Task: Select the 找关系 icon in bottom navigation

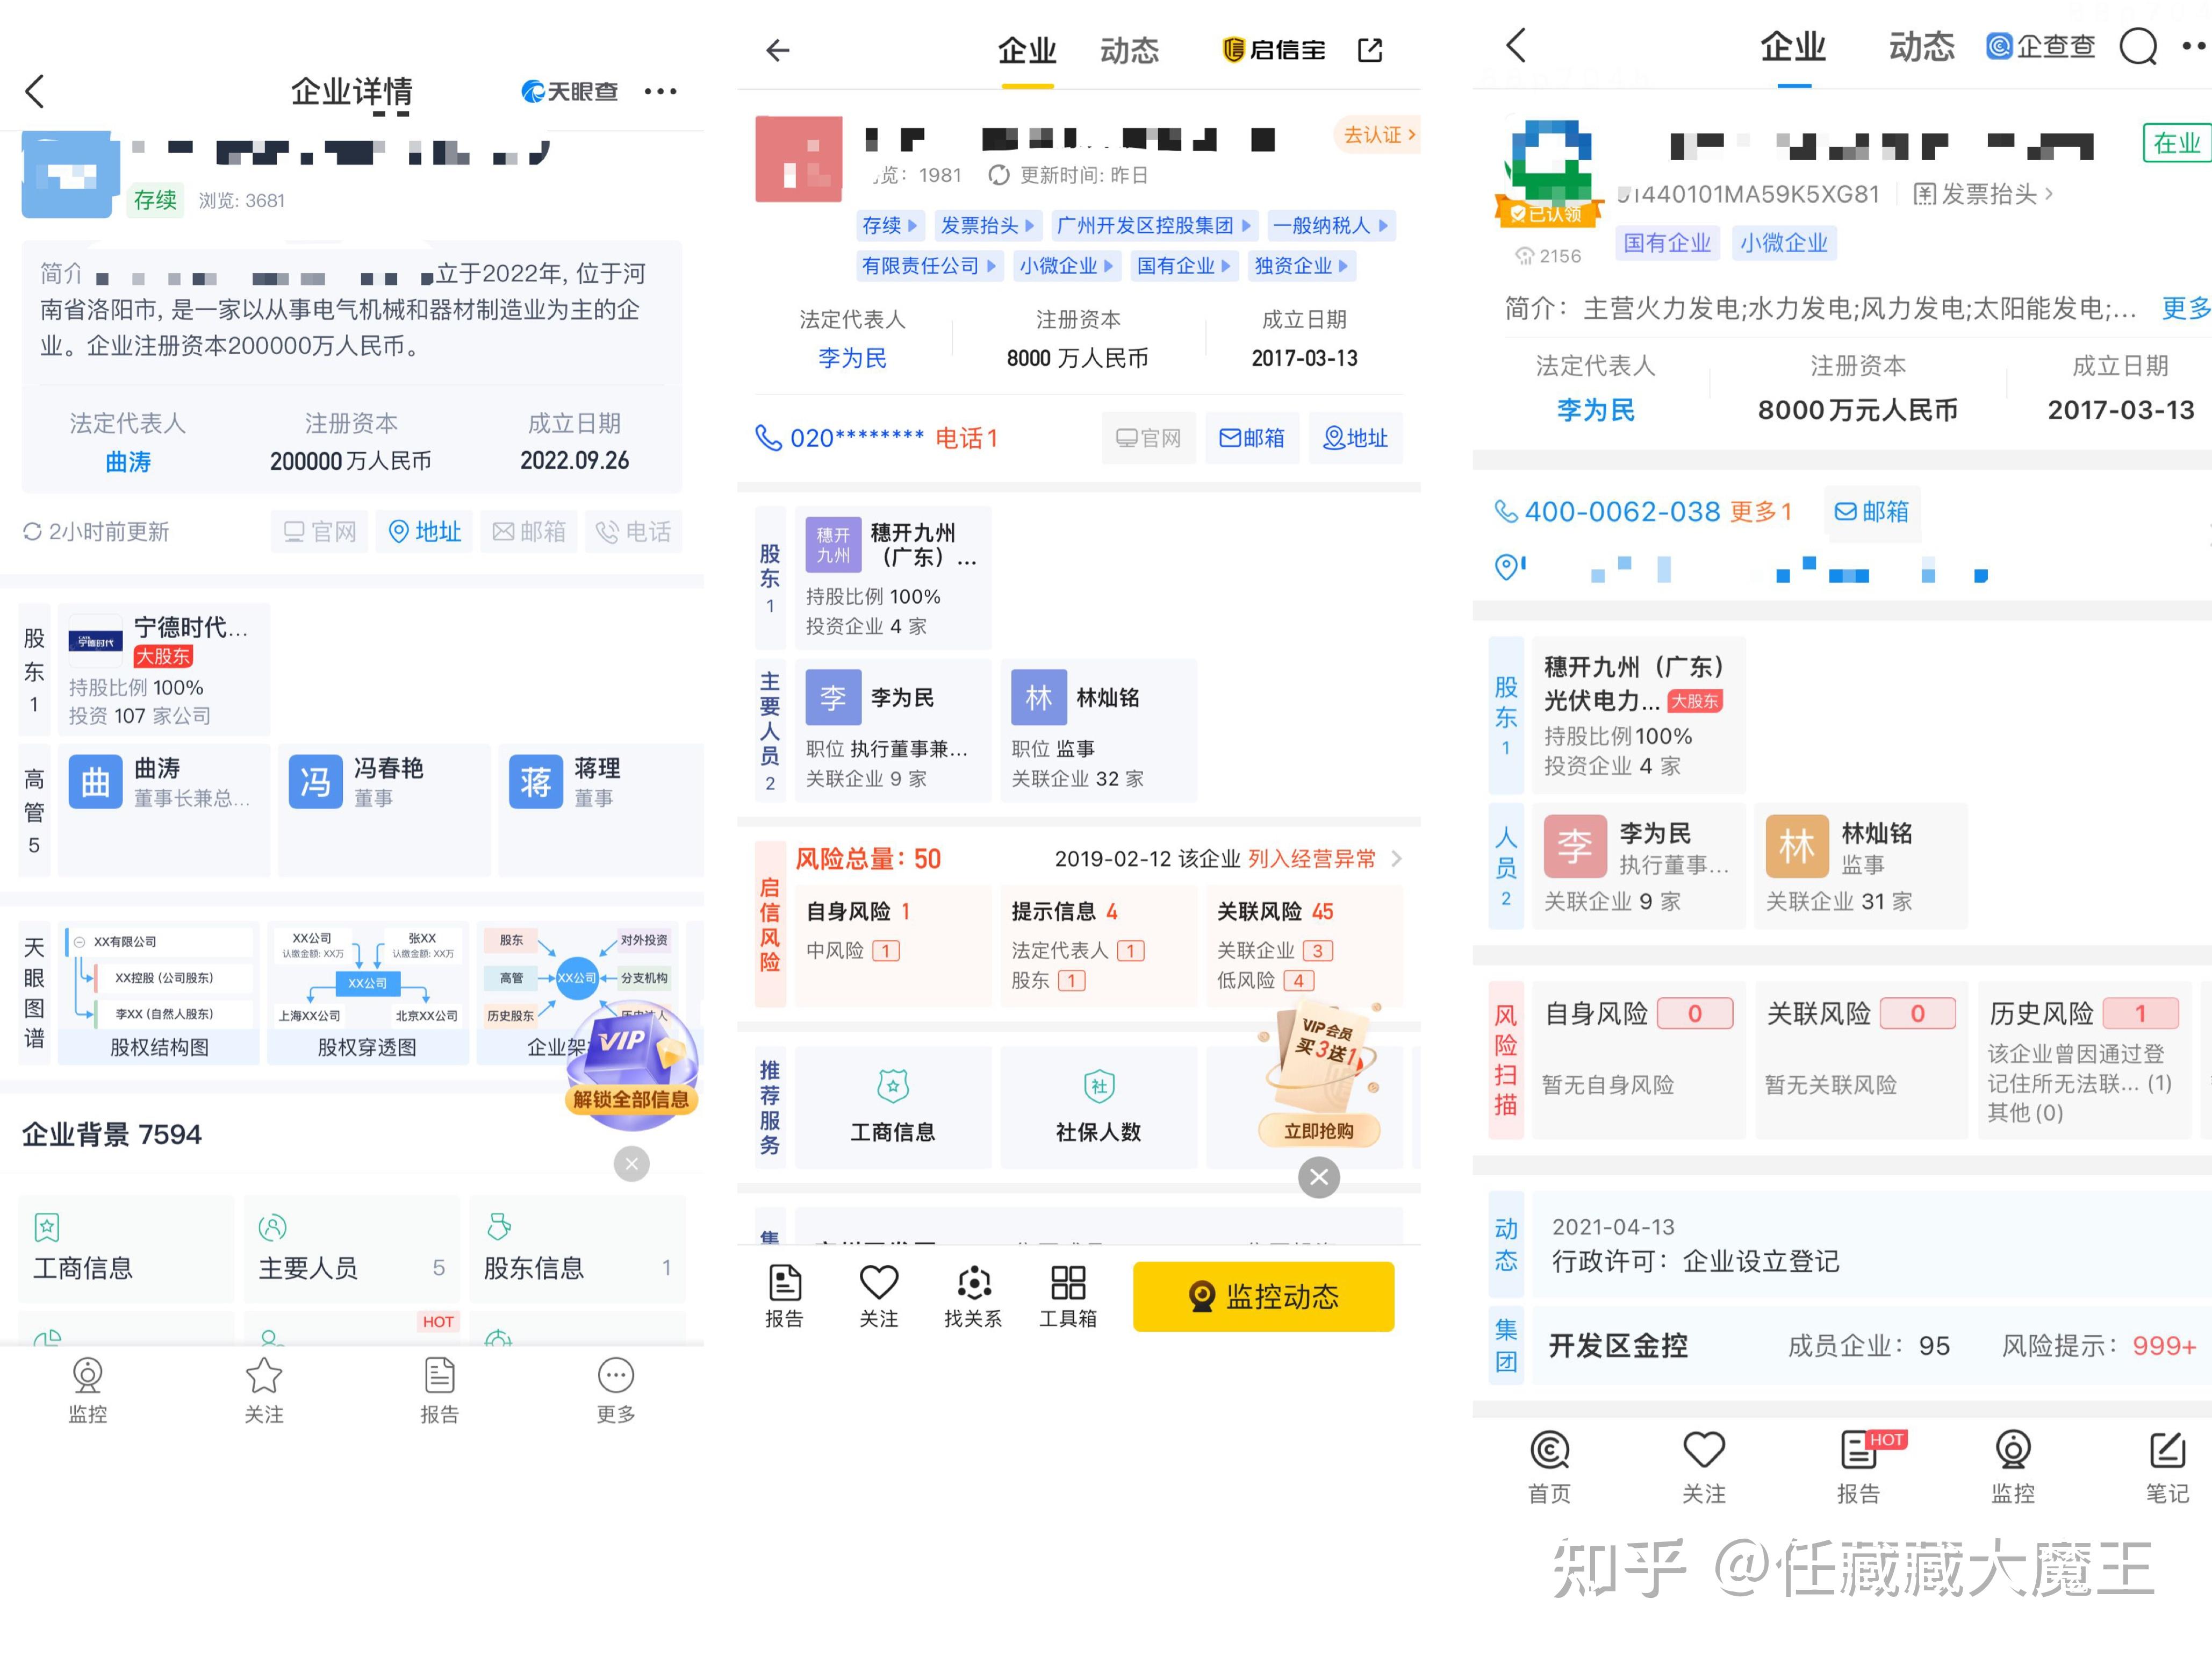Action: click(972, 1296)
